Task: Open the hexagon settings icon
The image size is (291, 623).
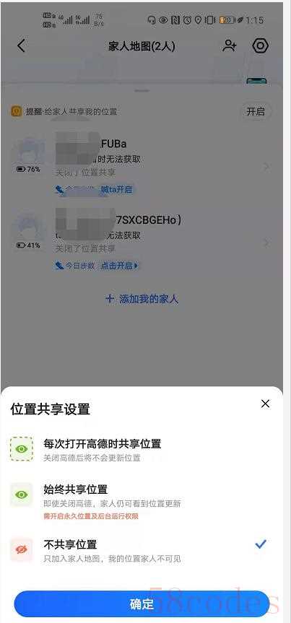Action: tap(261, 46)
